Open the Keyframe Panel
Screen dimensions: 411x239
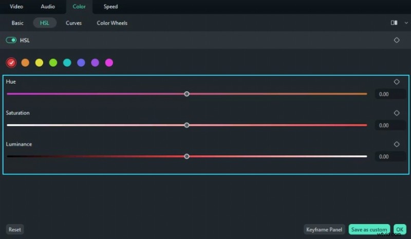click(324, 230)
